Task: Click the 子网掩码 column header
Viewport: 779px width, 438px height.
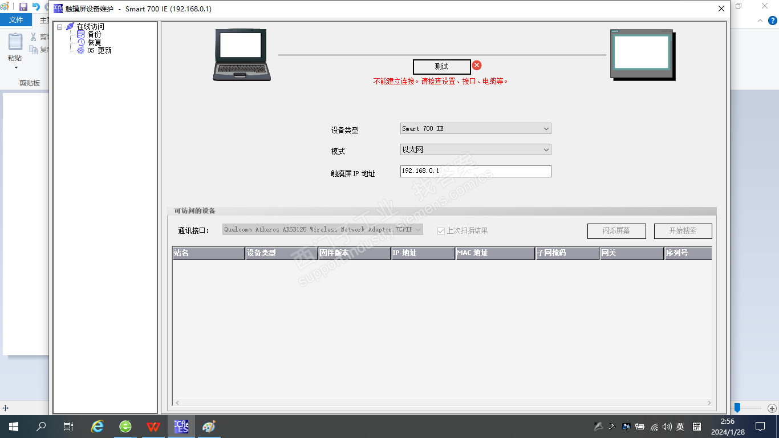Action: pos(567,253)
